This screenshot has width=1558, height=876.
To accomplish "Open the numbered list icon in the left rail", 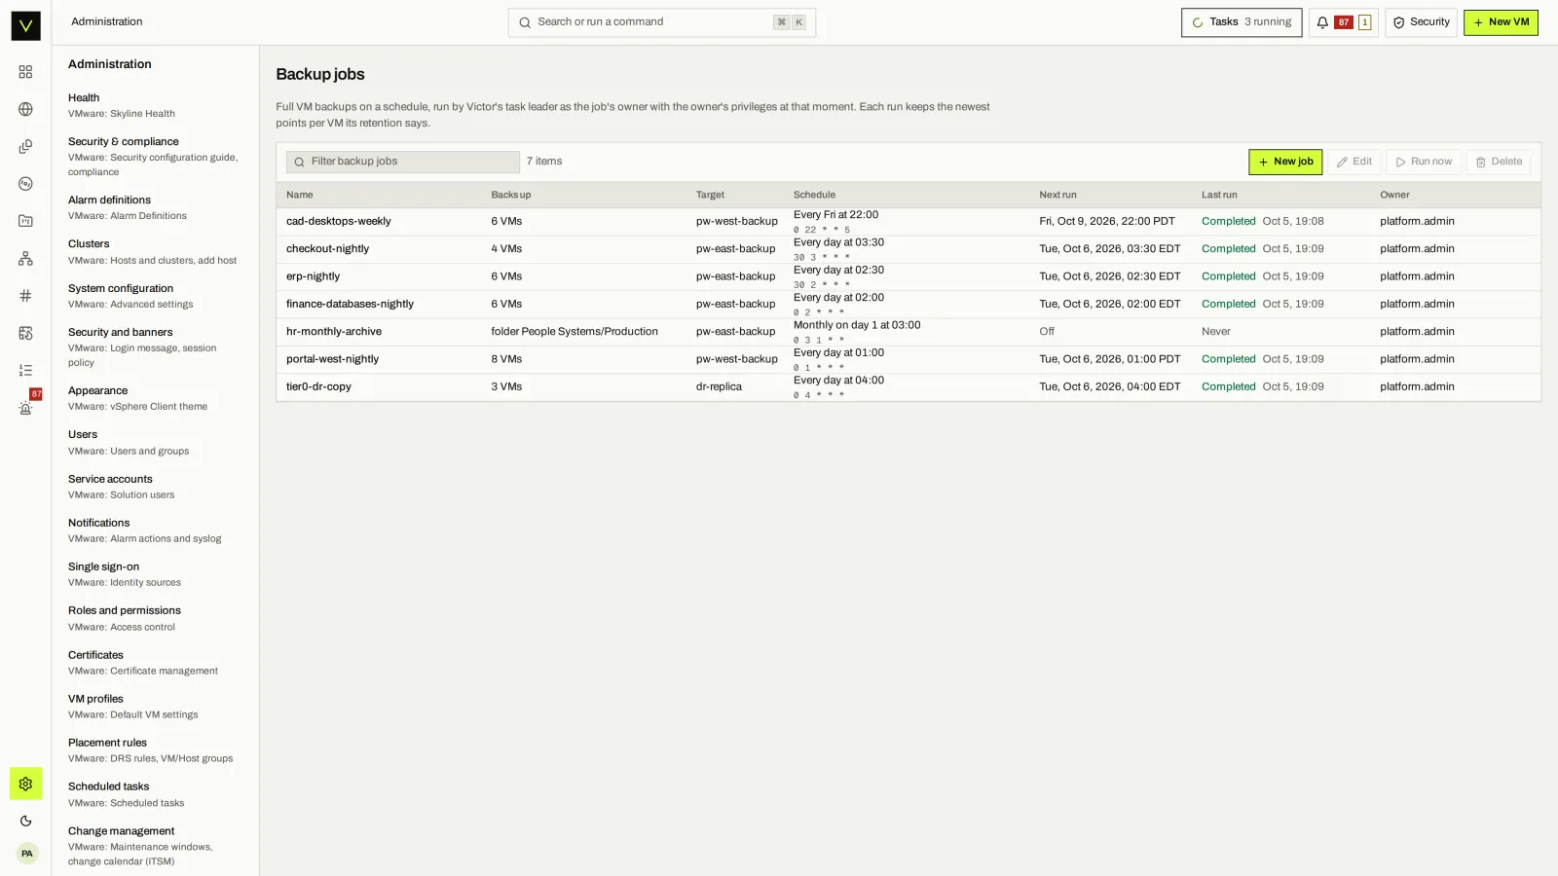I will coord(25,370).
